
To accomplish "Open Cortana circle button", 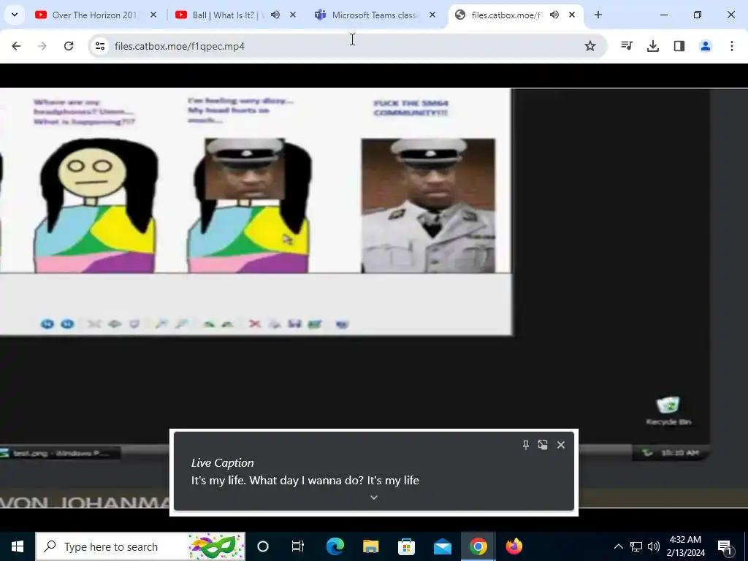I will click(263, 546).
